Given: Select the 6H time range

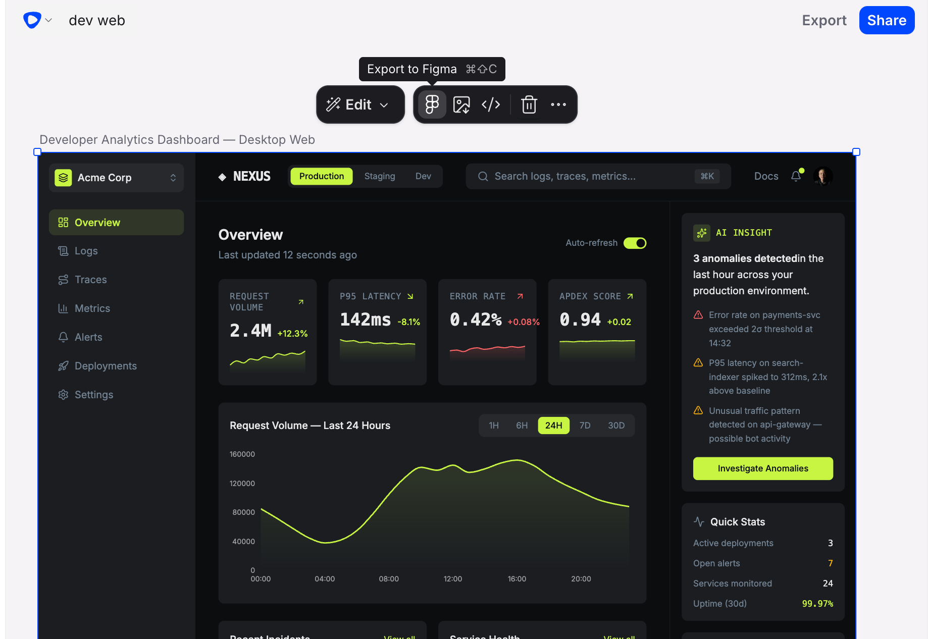Looking at the screenshot, I should [522, 425].
